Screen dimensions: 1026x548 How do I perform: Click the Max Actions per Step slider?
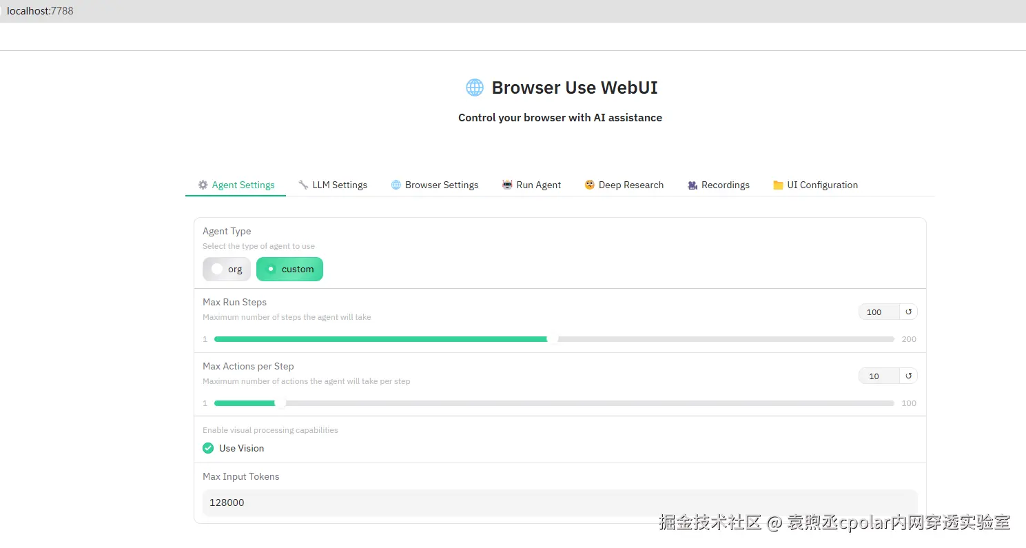554,403
